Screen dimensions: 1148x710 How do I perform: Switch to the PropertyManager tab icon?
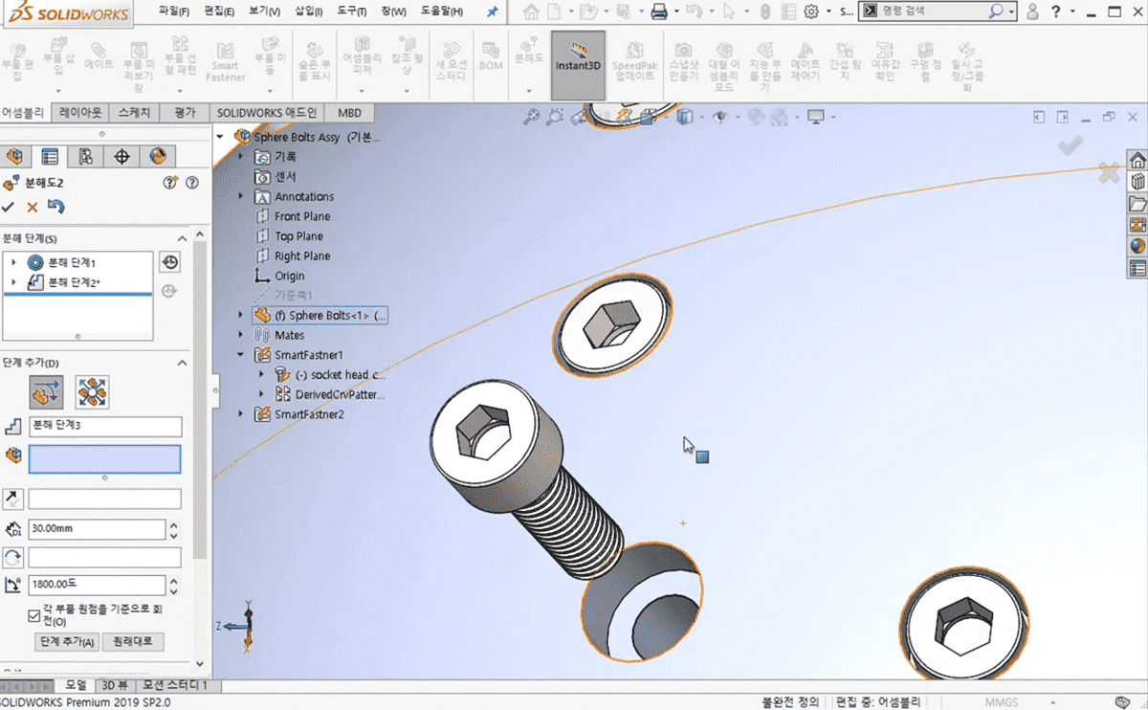(x=50, y=156)
